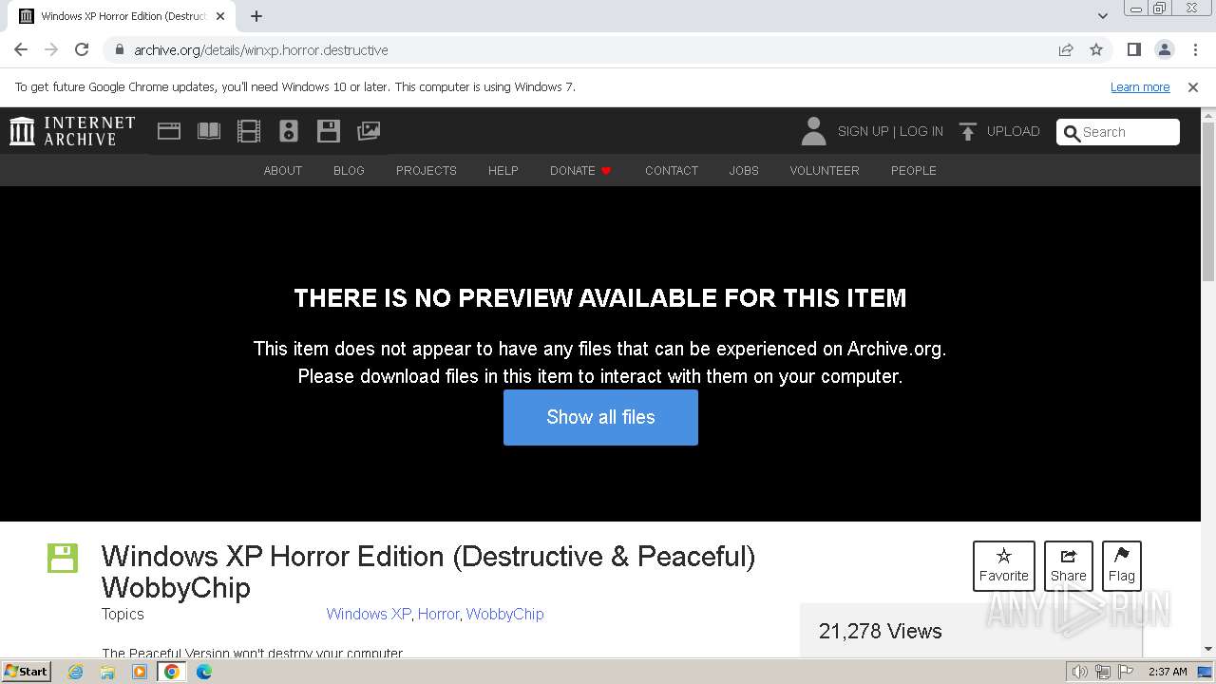Viewport: 1216px width, 684px height.
Task: Open the Video film-strip icon
Action: point(249,131)
